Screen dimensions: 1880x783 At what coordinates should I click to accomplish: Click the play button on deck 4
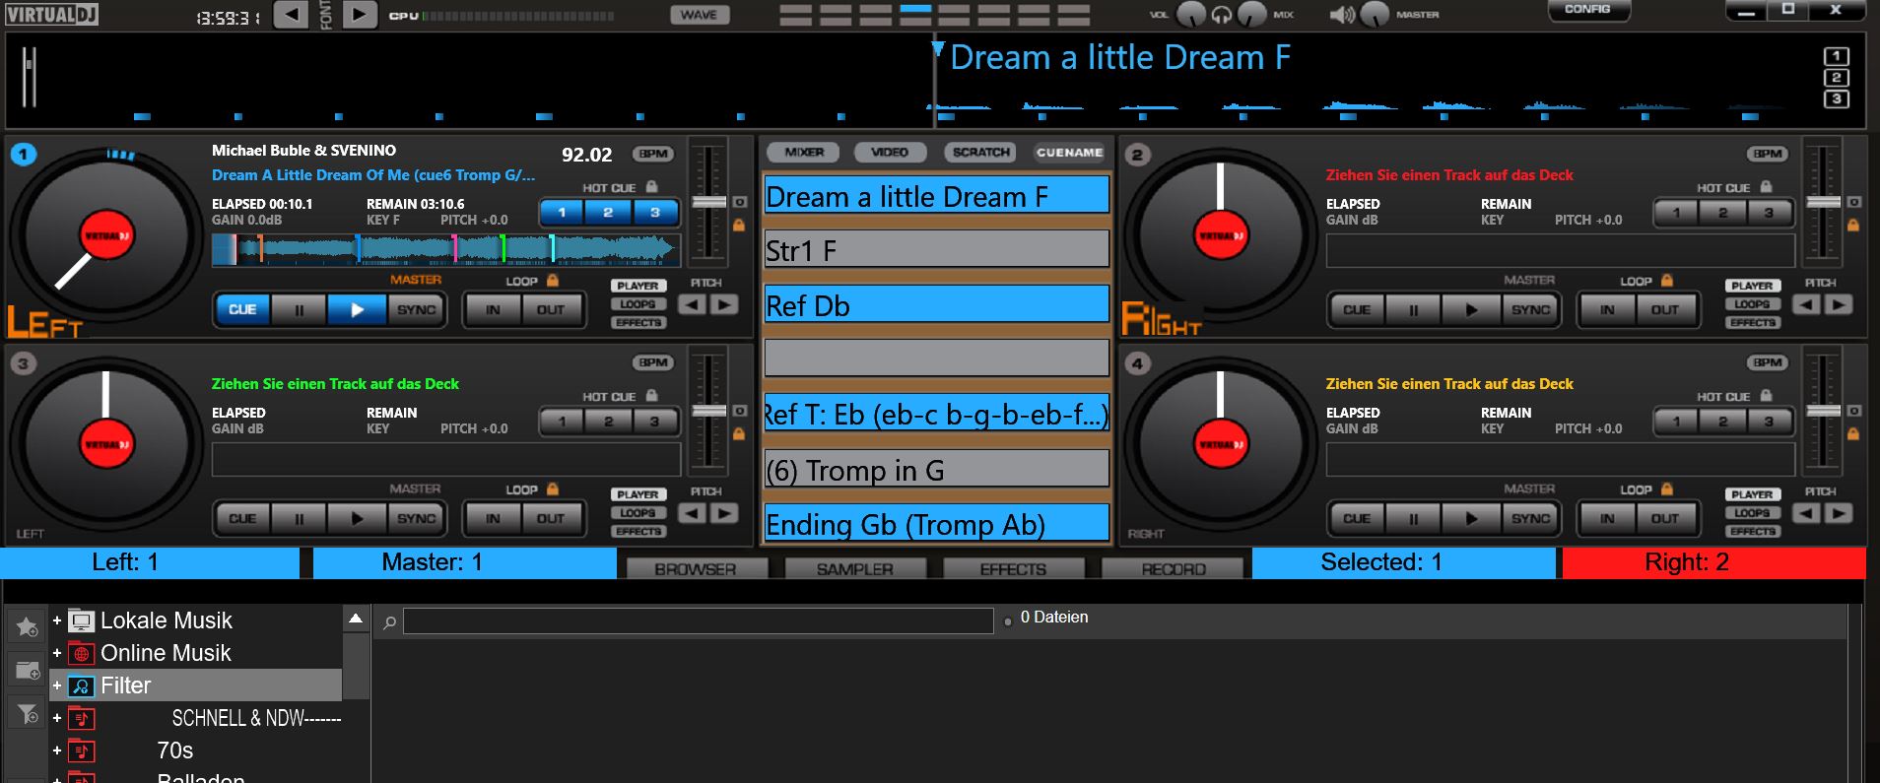tap(1471, 518)
